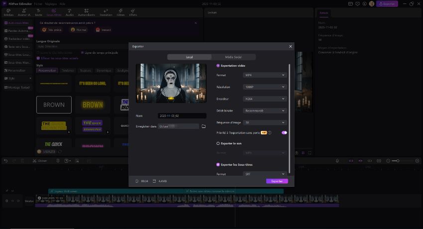Viewport: 423px width, 229px height.
Task: Open the Fichier menu
Action: [38, 4]
